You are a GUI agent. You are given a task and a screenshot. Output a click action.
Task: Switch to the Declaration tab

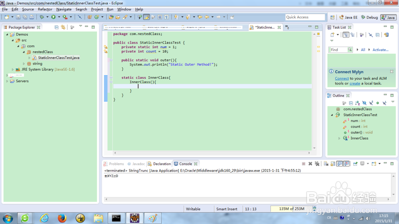point(159,164)
